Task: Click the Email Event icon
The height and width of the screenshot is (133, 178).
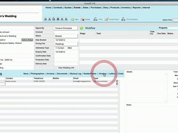Action: (106, 19)
